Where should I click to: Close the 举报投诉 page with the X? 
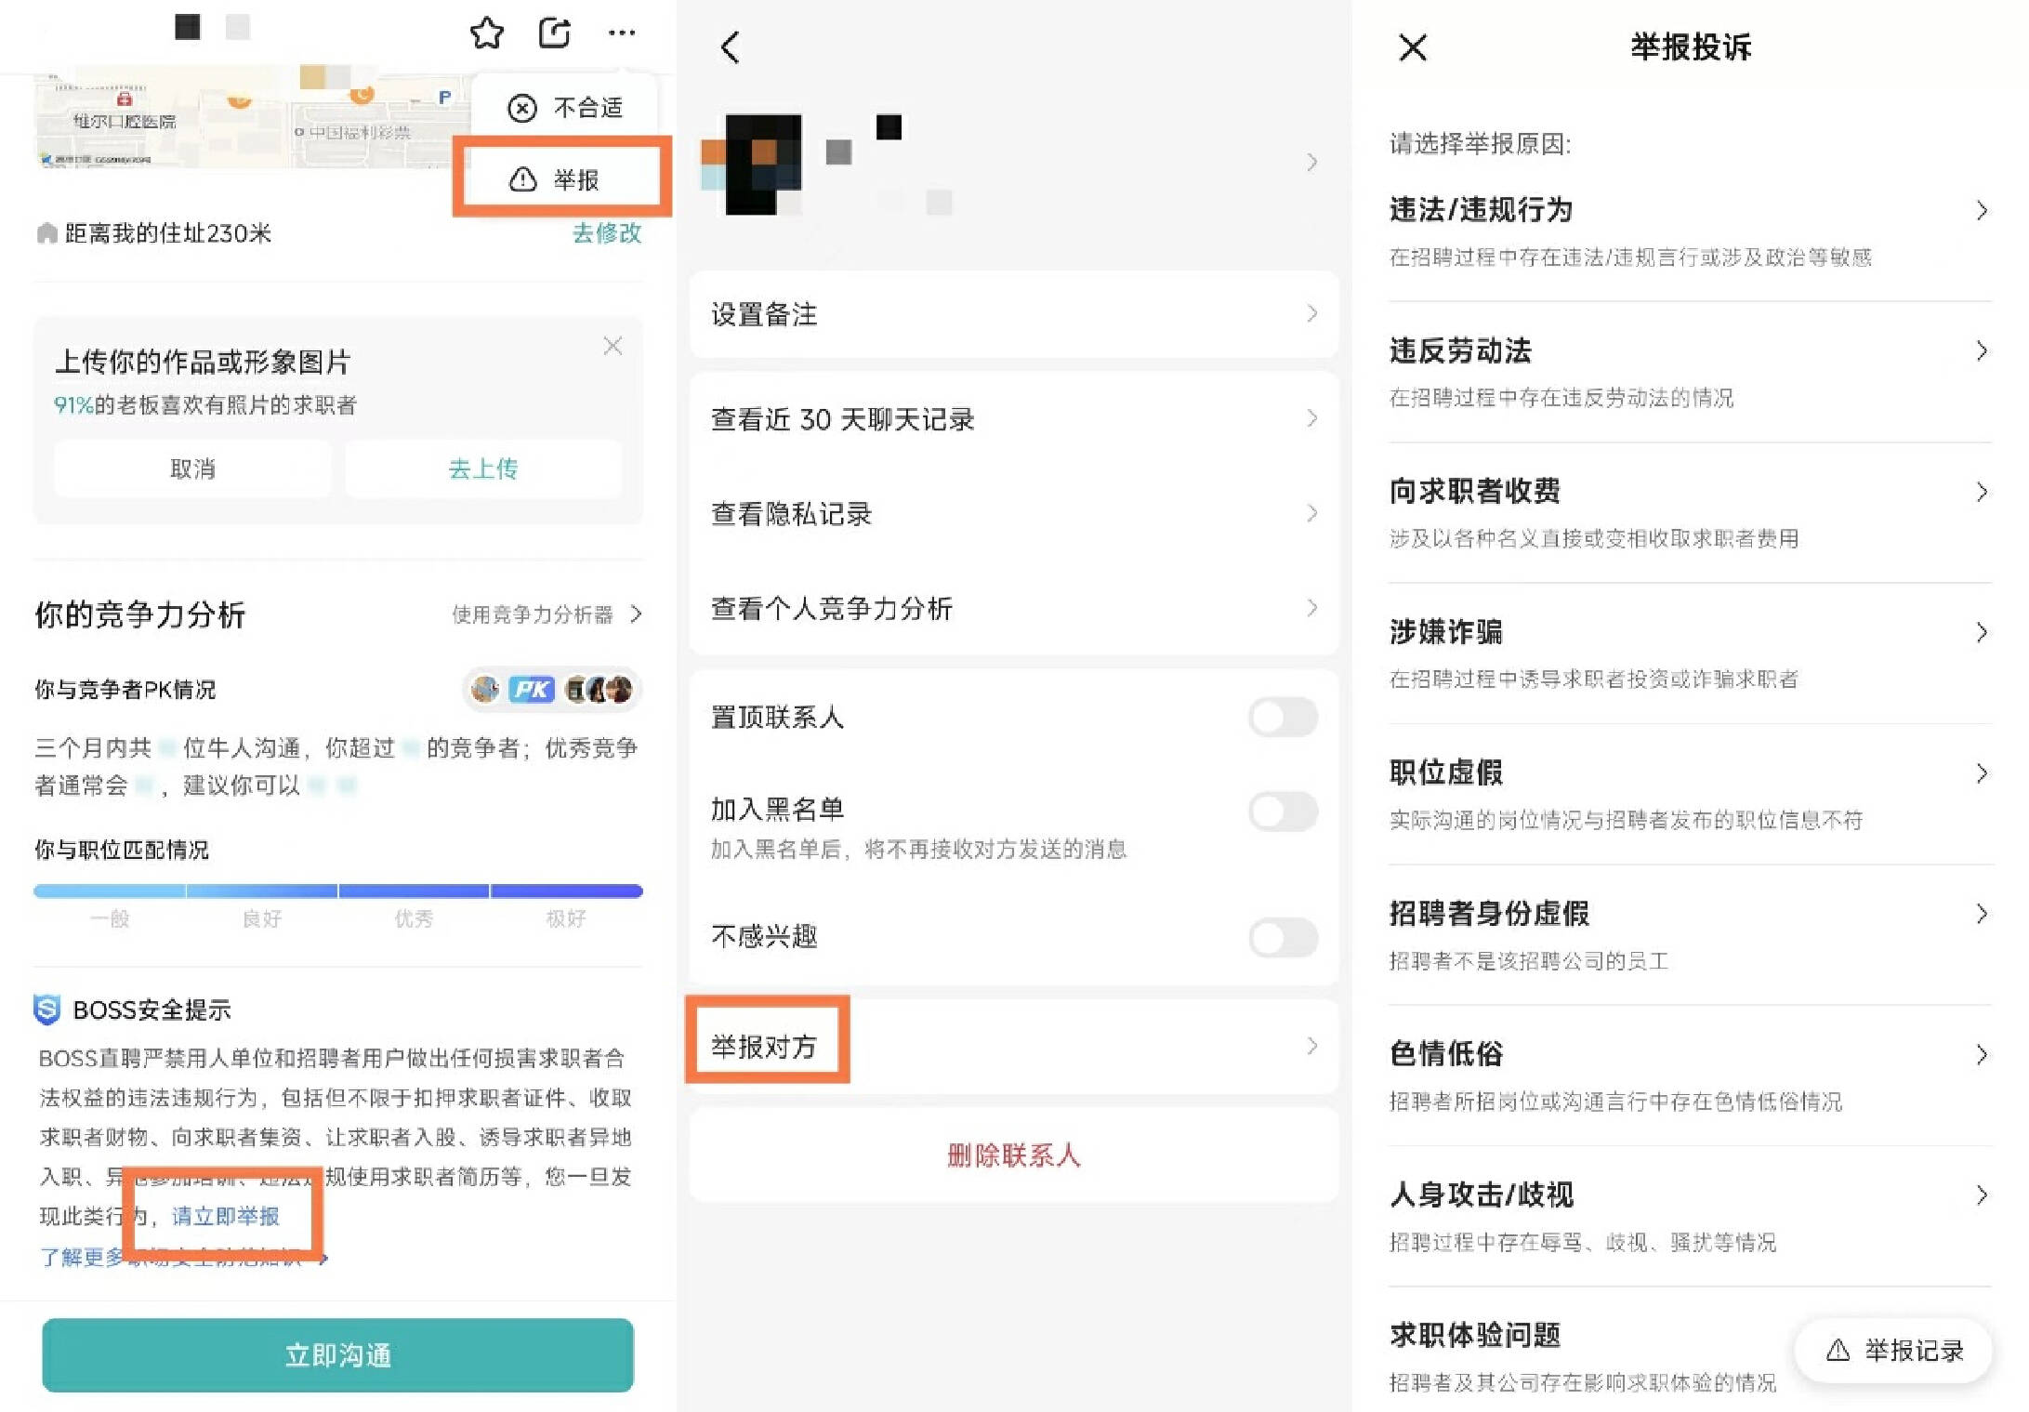pos(1411,47)
